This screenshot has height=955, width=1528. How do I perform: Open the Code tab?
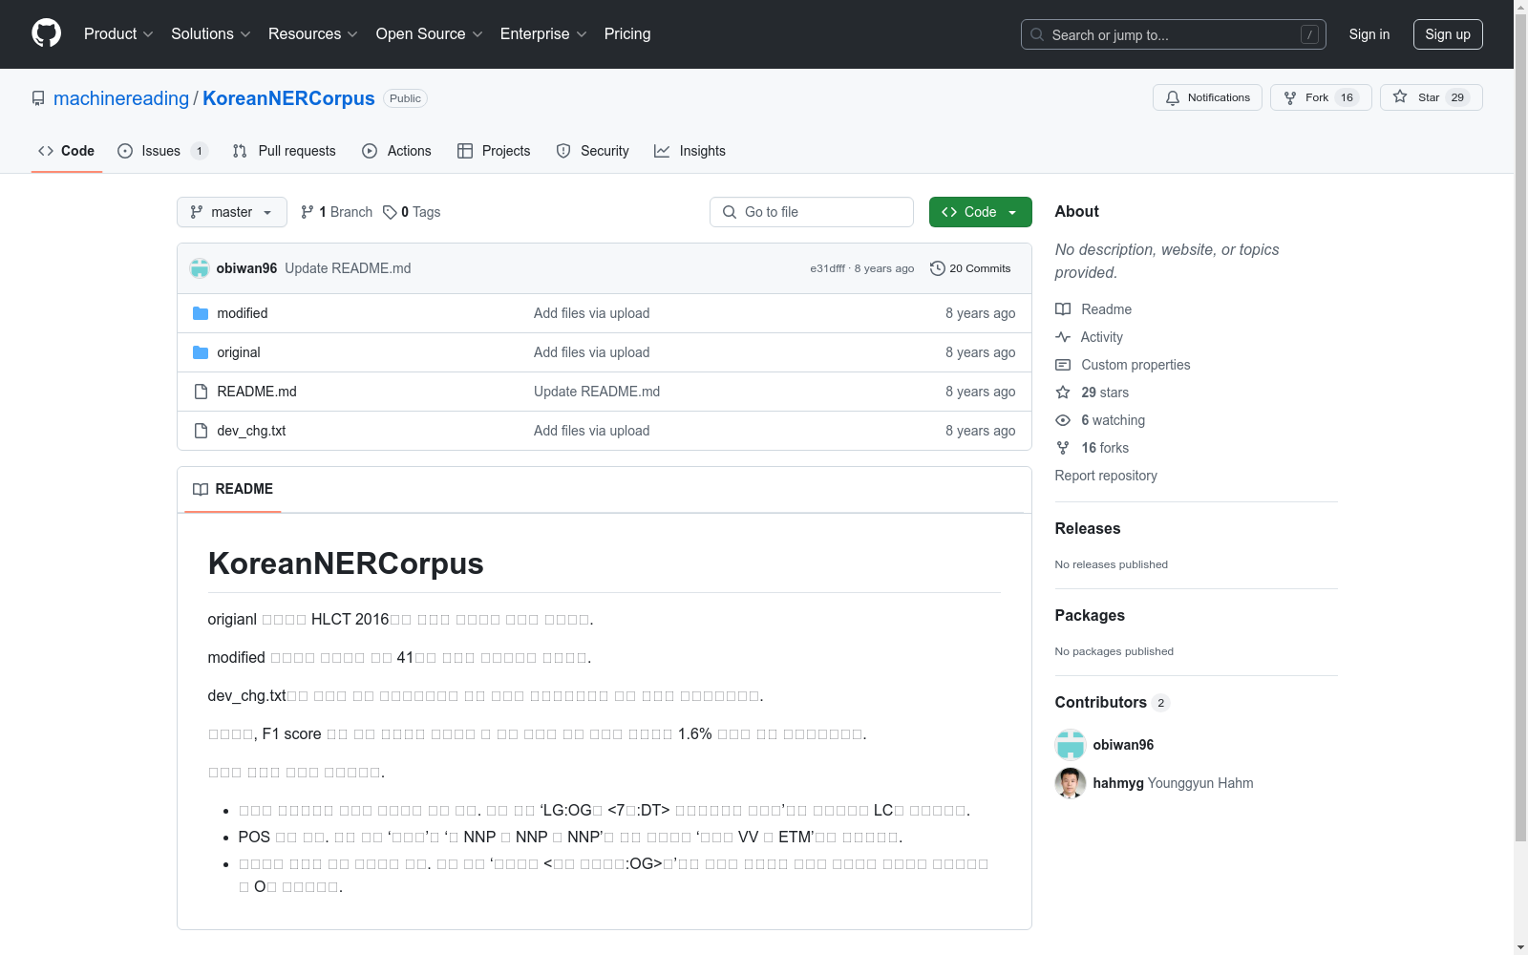(67, 151)
